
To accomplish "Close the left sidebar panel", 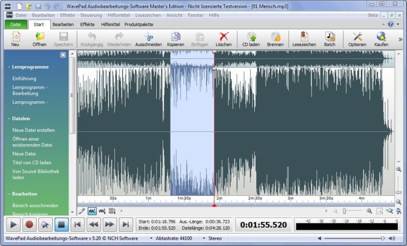I will tap(63, 55).
